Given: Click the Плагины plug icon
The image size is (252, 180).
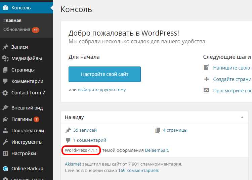Looking at the screenshot, I should pos(5,119).
